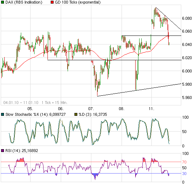Click the 6.080 price axis label
Image resolution: width=196 pixels, height=185 pixels.
point(187,18)
